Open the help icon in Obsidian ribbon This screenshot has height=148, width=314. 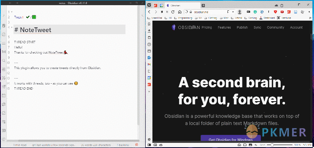tap(4, 139)
